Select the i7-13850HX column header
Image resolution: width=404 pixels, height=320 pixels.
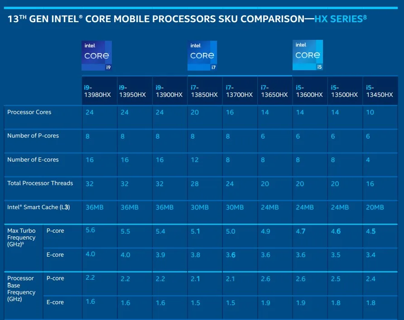click(x=205, y=91)
